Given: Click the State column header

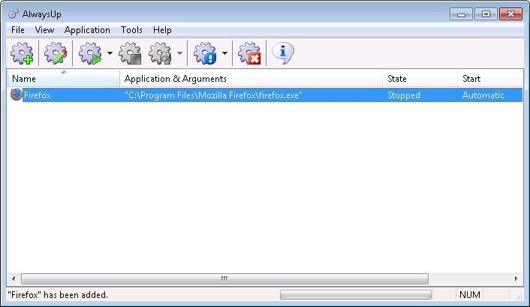Looking at the screenshot, I should pyautogui.click(x=420, y=79).
